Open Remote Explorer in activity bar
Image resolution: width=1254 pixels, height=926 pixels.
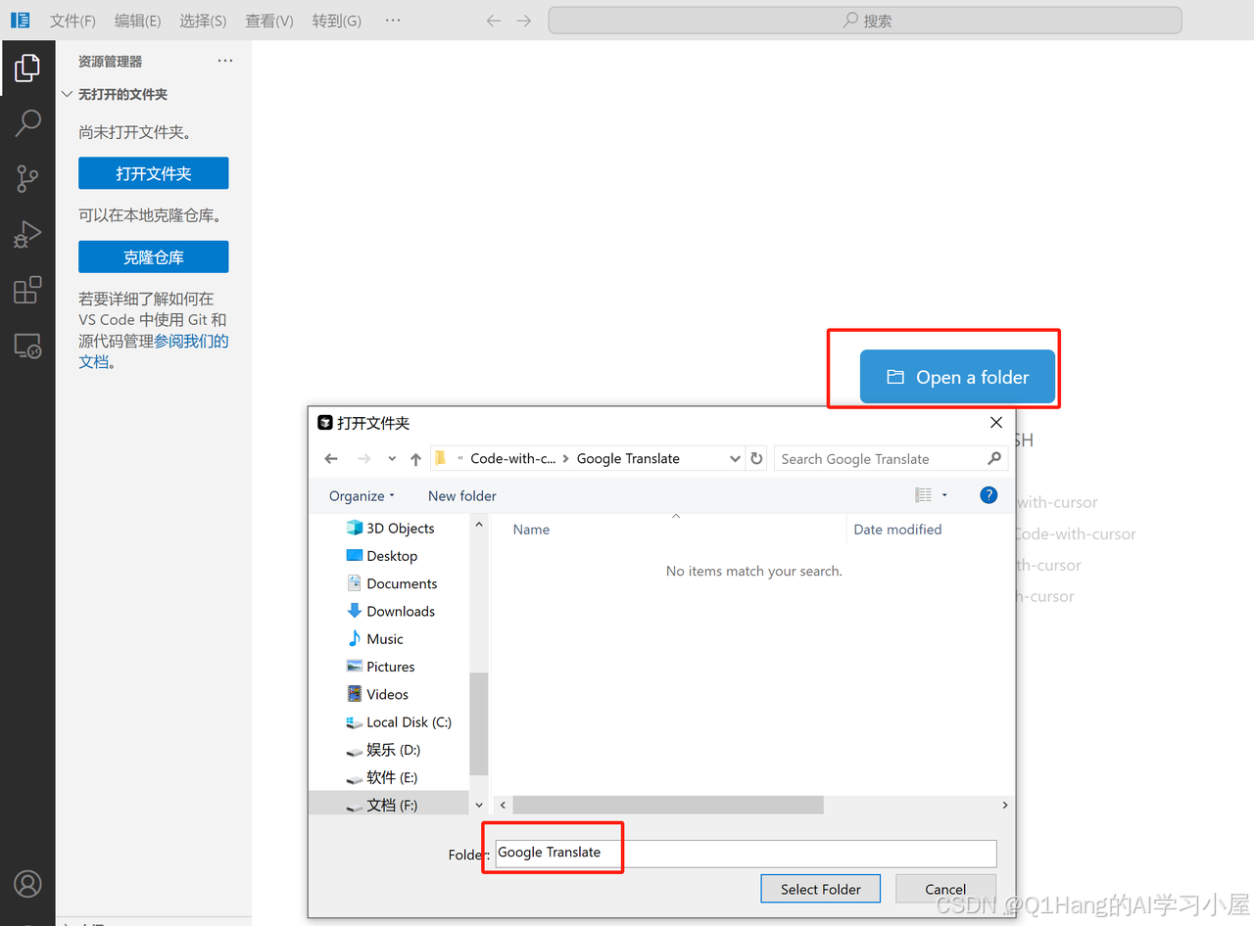click(27, 346)
